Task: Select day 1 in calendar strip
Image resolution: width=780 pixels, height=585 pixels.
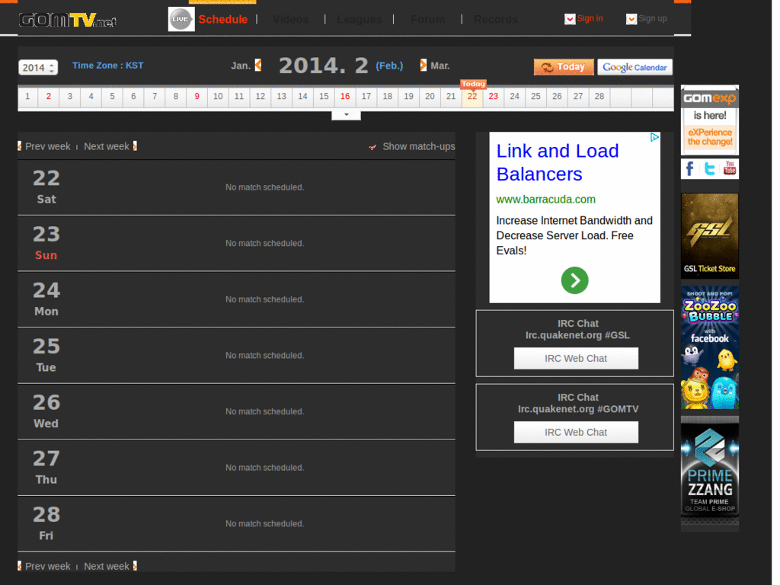Action: pyautogui.click(x=27, y=97)
